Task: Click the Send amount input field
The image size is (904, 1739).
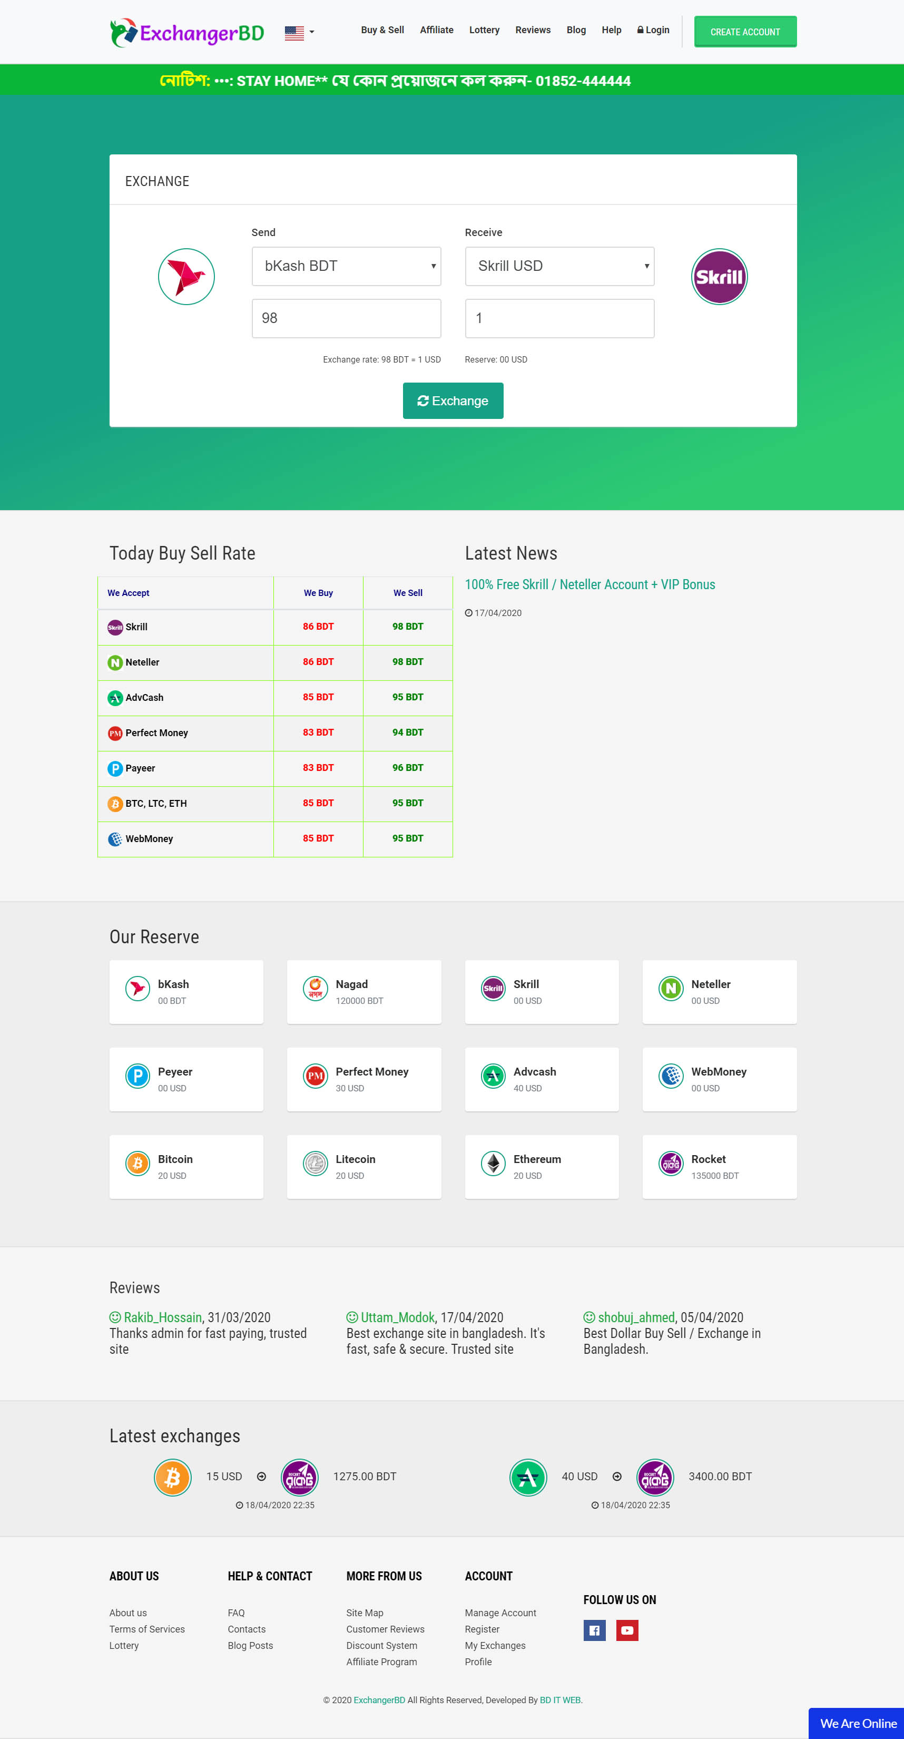Action: (x=346, y=318)
